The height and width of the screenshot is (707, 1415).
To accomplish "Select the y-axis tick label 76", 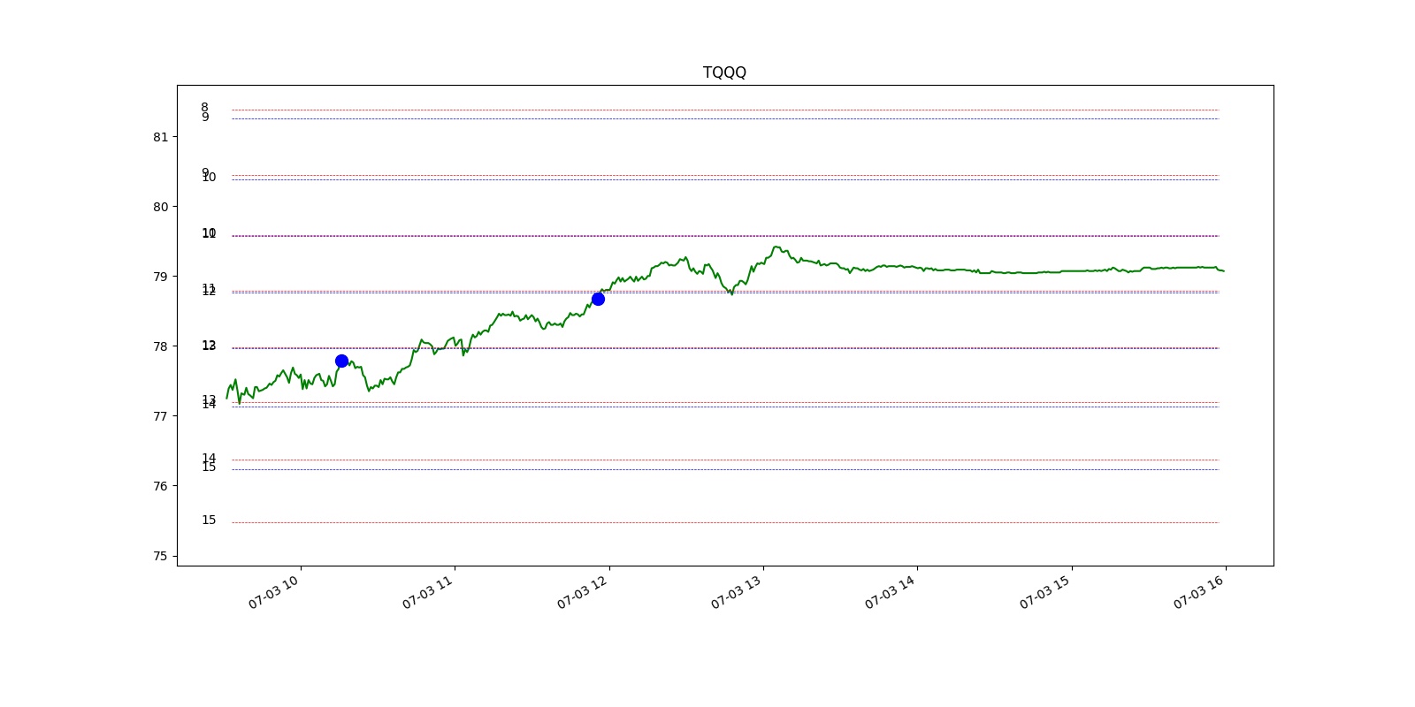I will 160,486.
